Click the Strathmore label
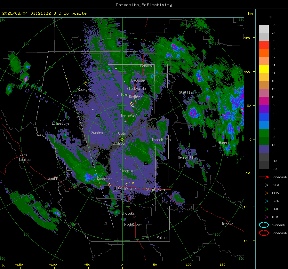 click(156, 189)
